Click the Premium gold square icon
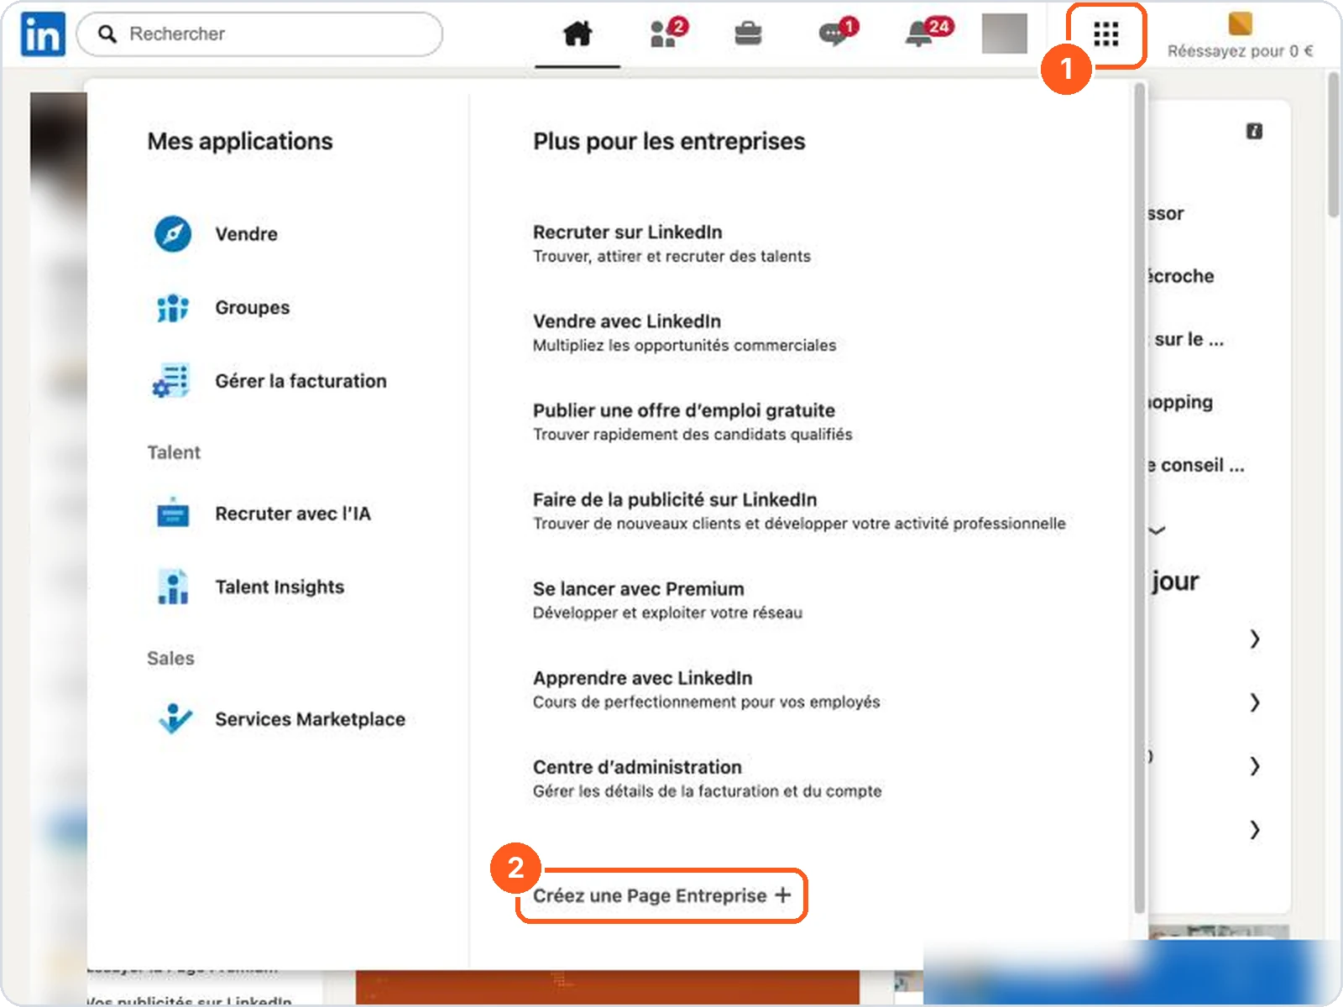1343x1007 pixels. click(x=1240, y=23)
